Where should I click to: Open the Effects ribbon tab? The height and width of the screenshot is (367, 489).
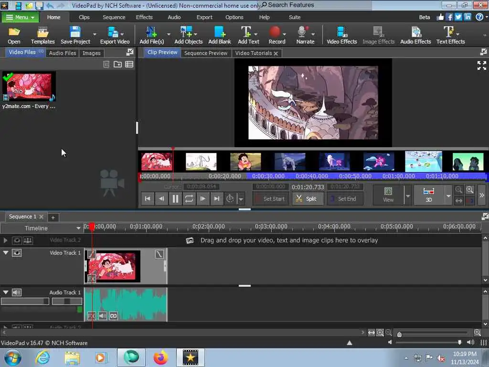pyautogui.click(x=144, y=17)
